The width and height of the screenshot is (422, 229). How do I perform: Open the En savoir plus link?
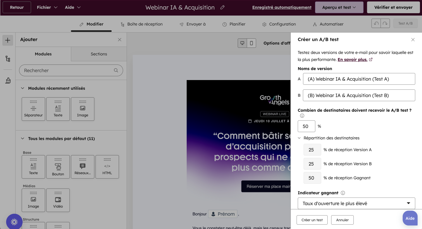(353, 59)
